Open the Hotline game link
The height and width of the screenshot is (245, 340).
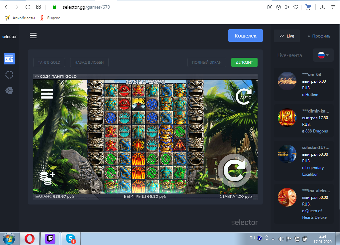coord(312,94)
